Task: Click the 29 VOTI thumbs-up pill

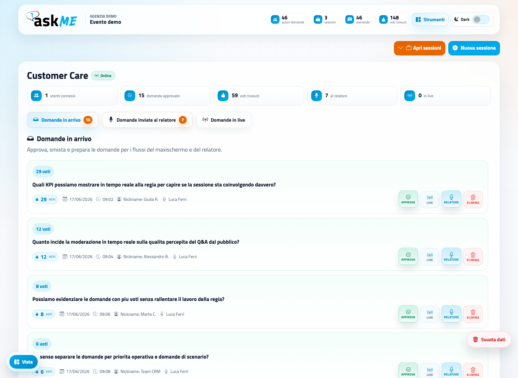Action: [x=45, y=199]
